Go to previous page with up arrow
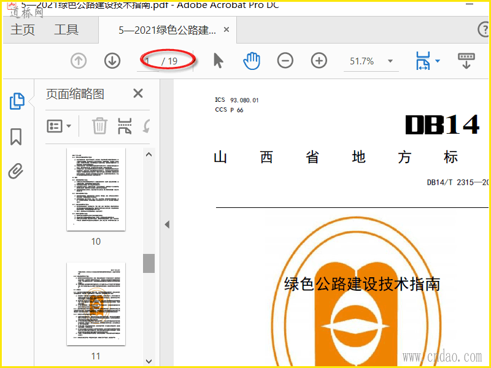 coord(79,61)
